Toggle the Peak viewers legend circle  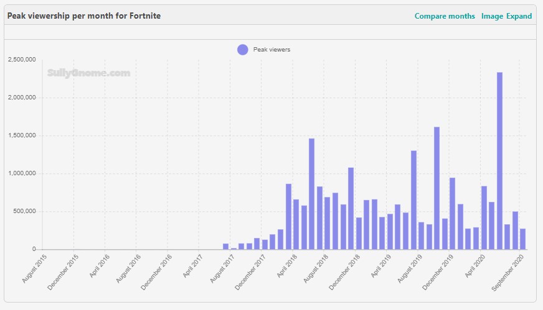[243, 50]
